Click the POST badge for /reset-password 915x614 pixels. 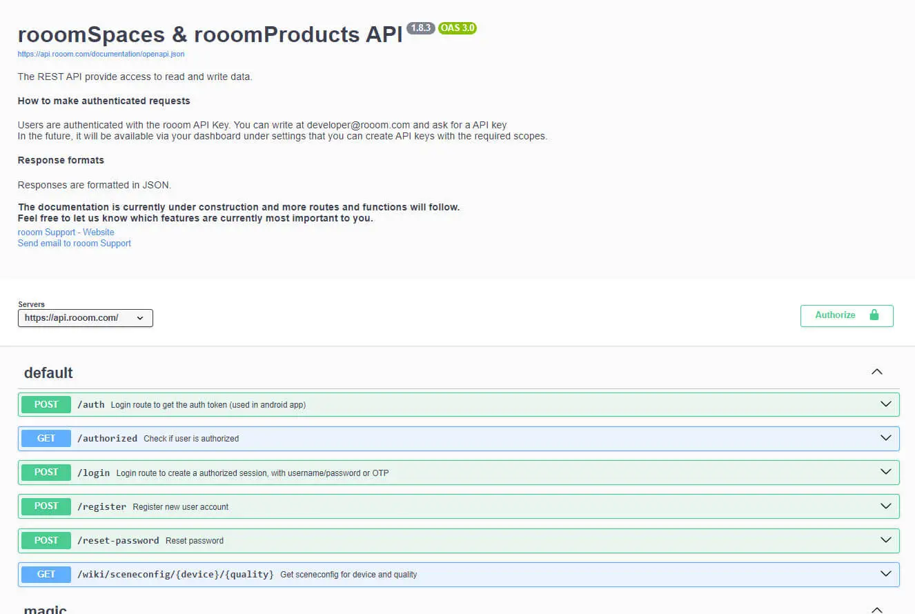46,539
